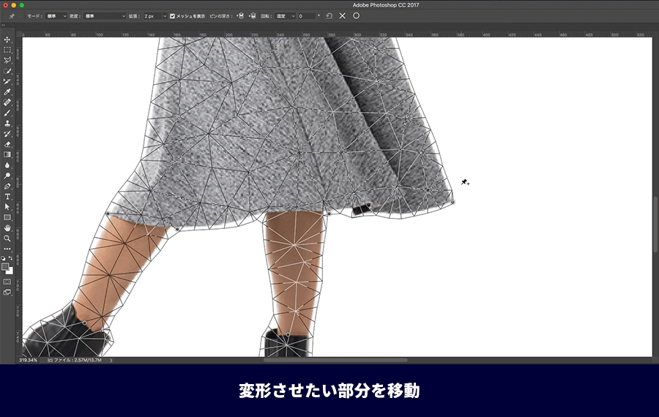The image size is (659, 417).
Task: Open the Edit Toolbar three-dots menu
Action: point(7,249)
